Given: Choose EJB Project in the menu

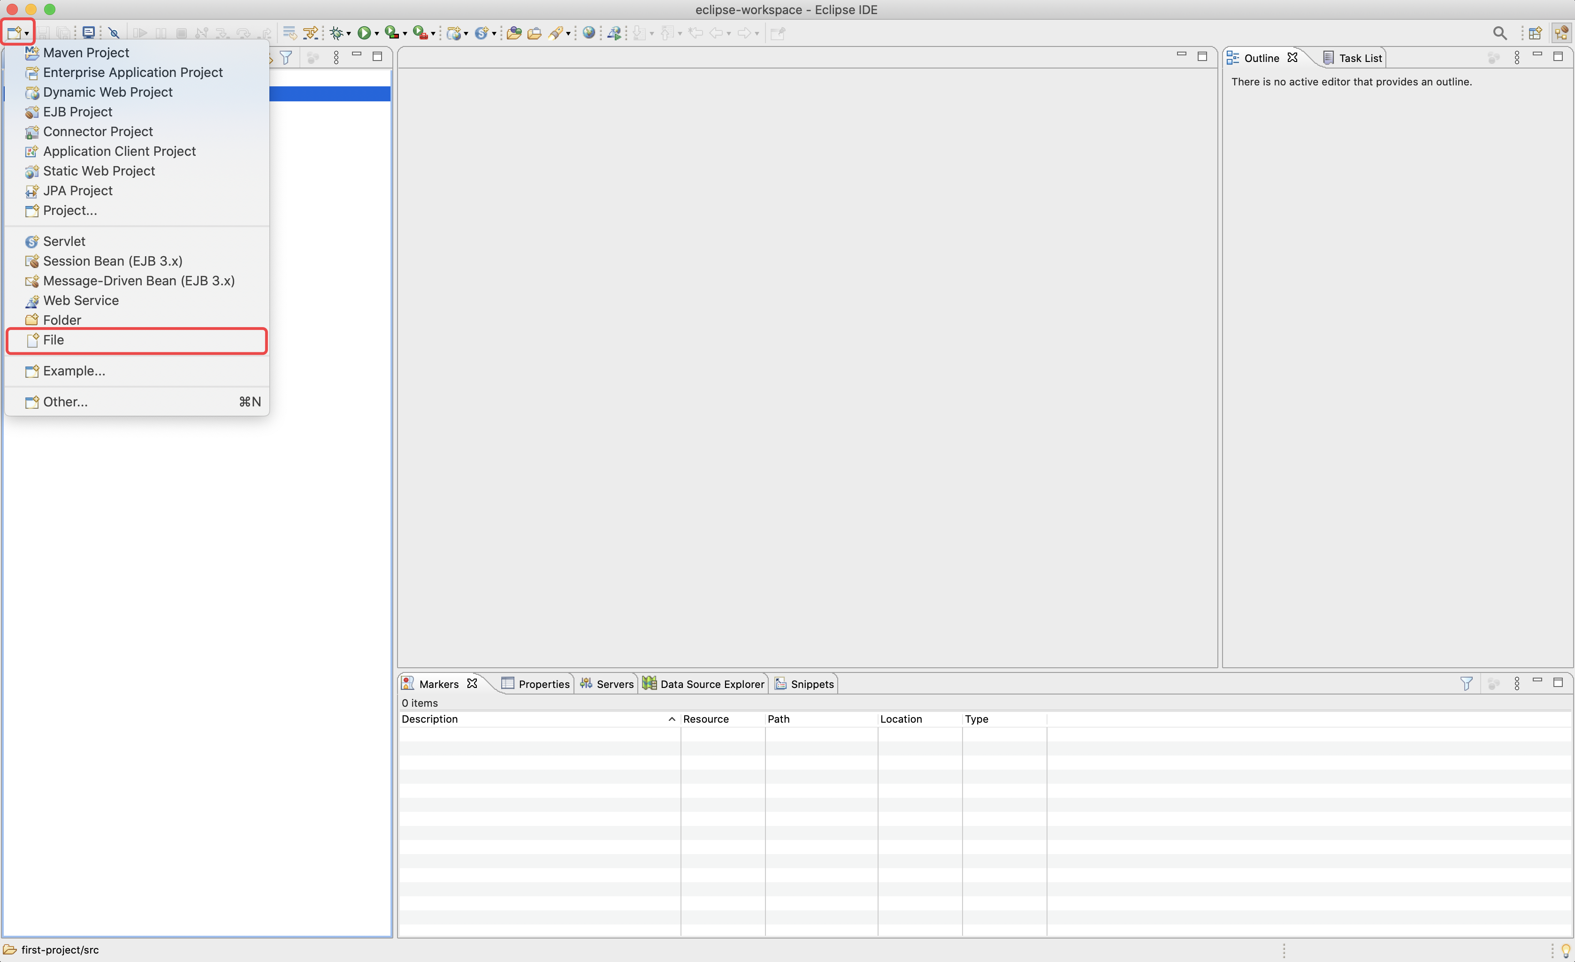Looking at the screenshot, I should 137,112.
